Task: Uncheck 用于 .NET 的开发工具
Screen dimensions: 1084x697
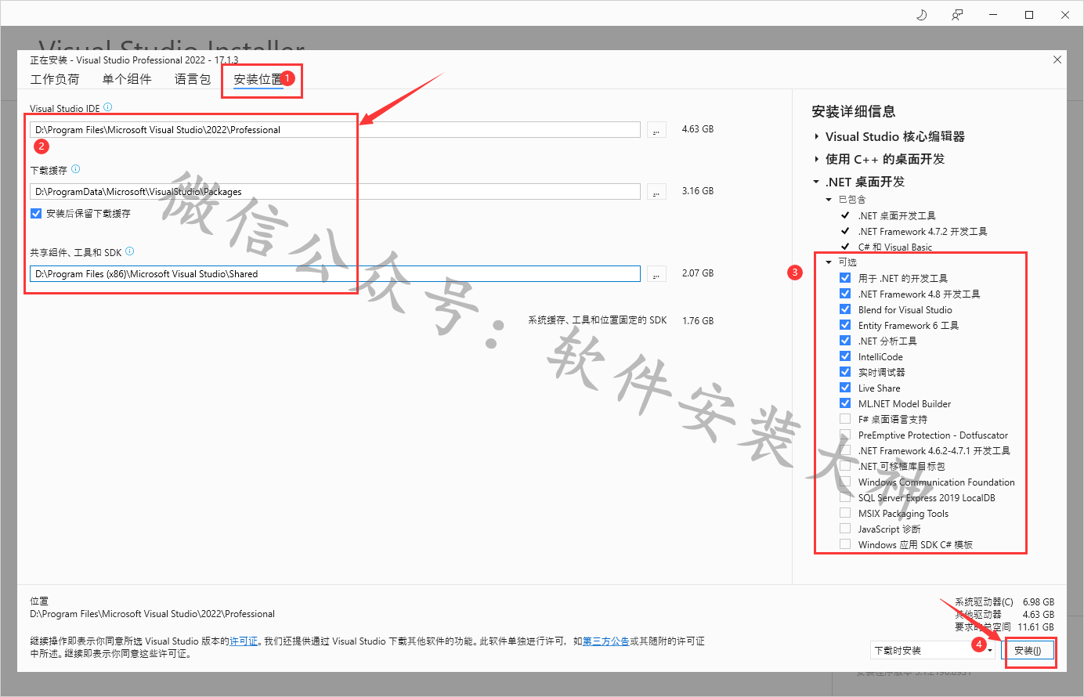Action: pos(845,278)
